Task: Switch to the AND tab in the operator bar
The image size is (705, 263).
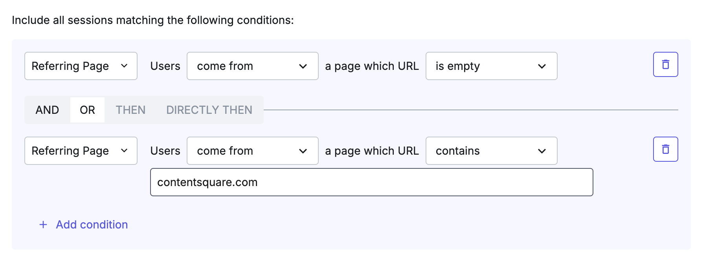Action: 48,110
